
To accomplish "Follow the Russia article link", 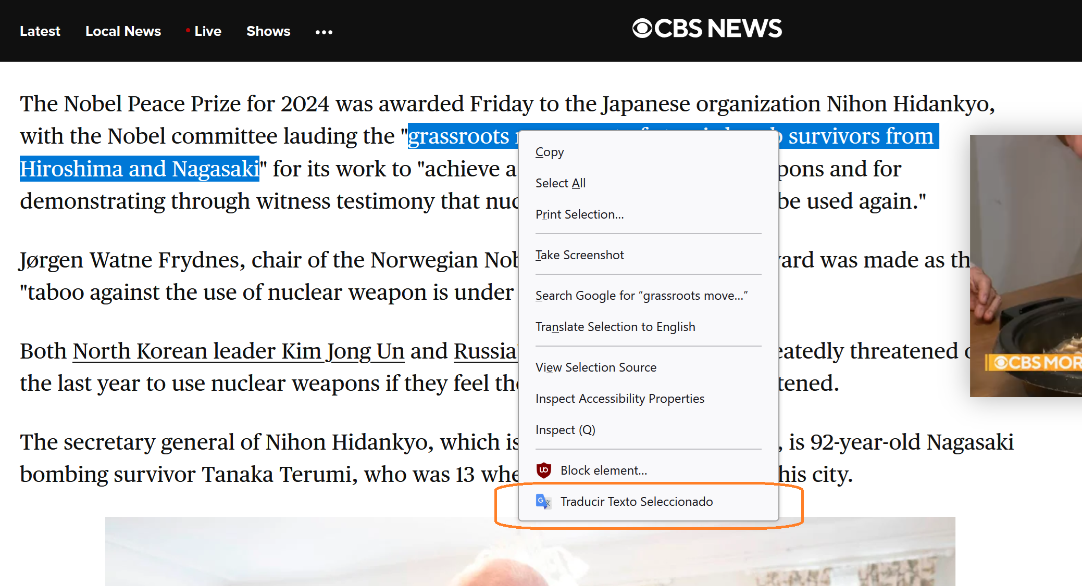I will pyautogui.click(x=486, y=351).
